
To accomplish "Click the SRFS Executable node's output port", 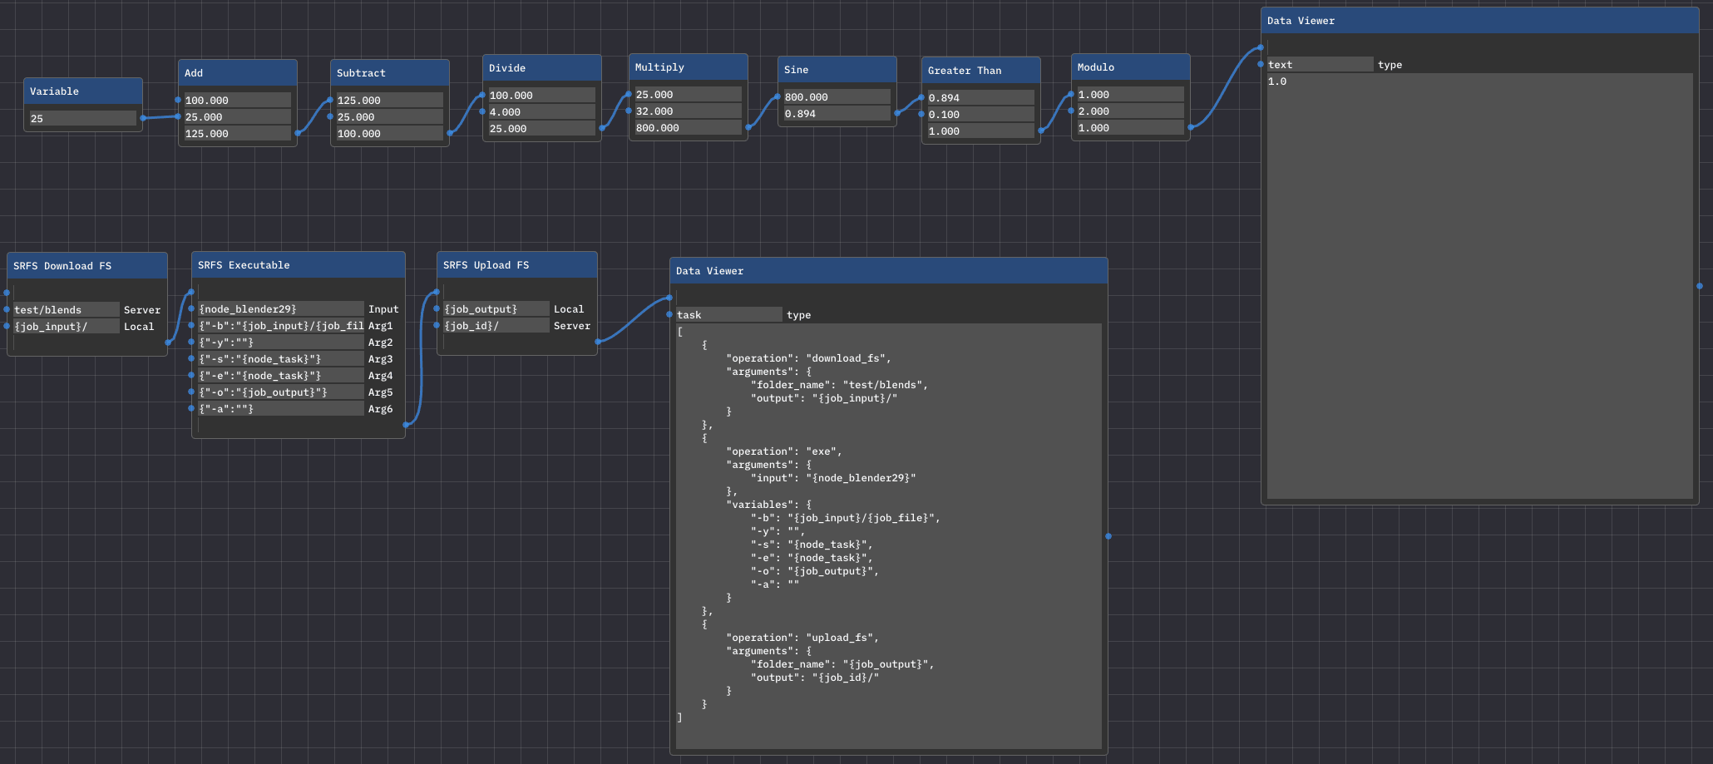I will tap(406, 425).
